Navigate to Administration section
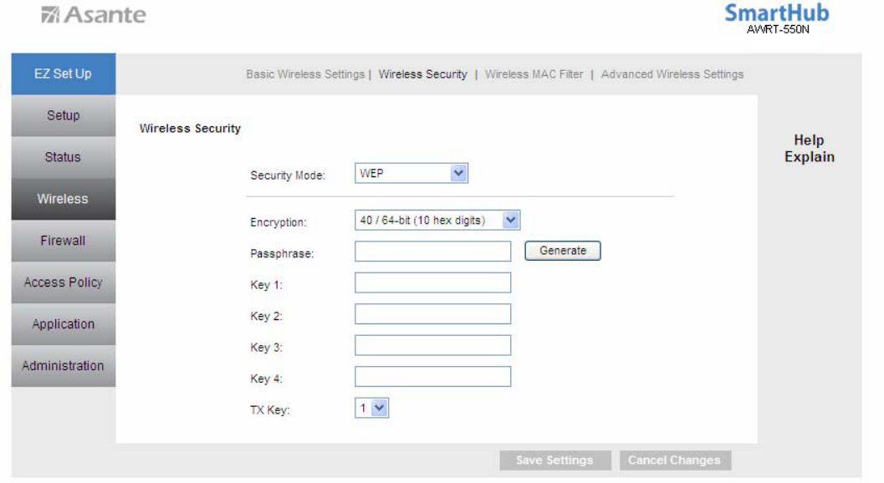Screen dimensions: 884x483 63,366
